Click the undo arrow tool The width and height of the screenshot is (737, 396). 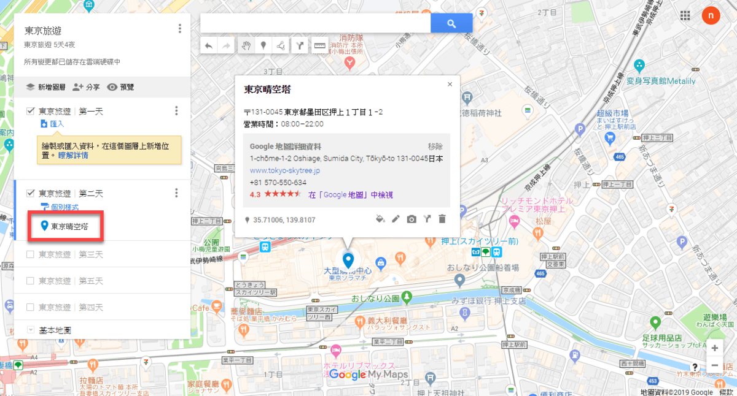tap(209, 46)
